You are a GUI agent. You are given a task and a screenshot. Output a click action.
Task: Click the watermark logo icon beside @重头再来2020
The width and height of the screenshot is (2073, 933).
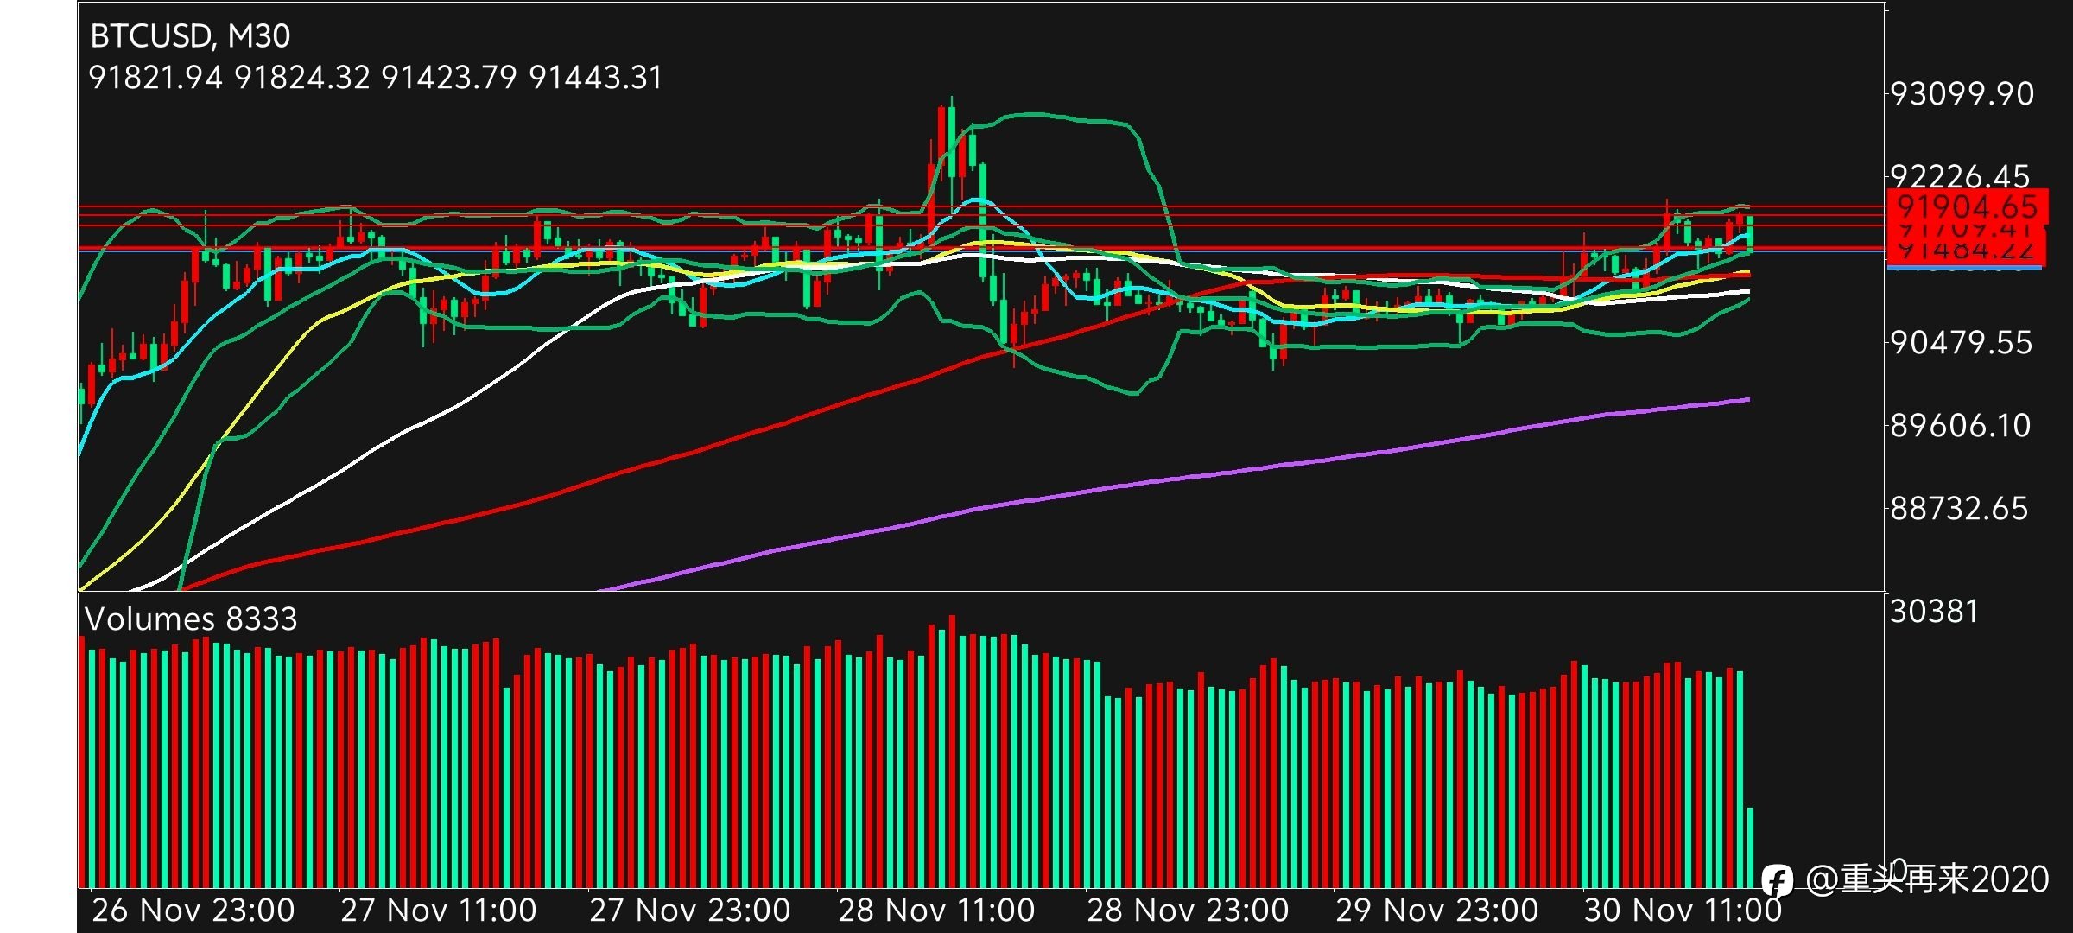click(x=1777, y=881)
